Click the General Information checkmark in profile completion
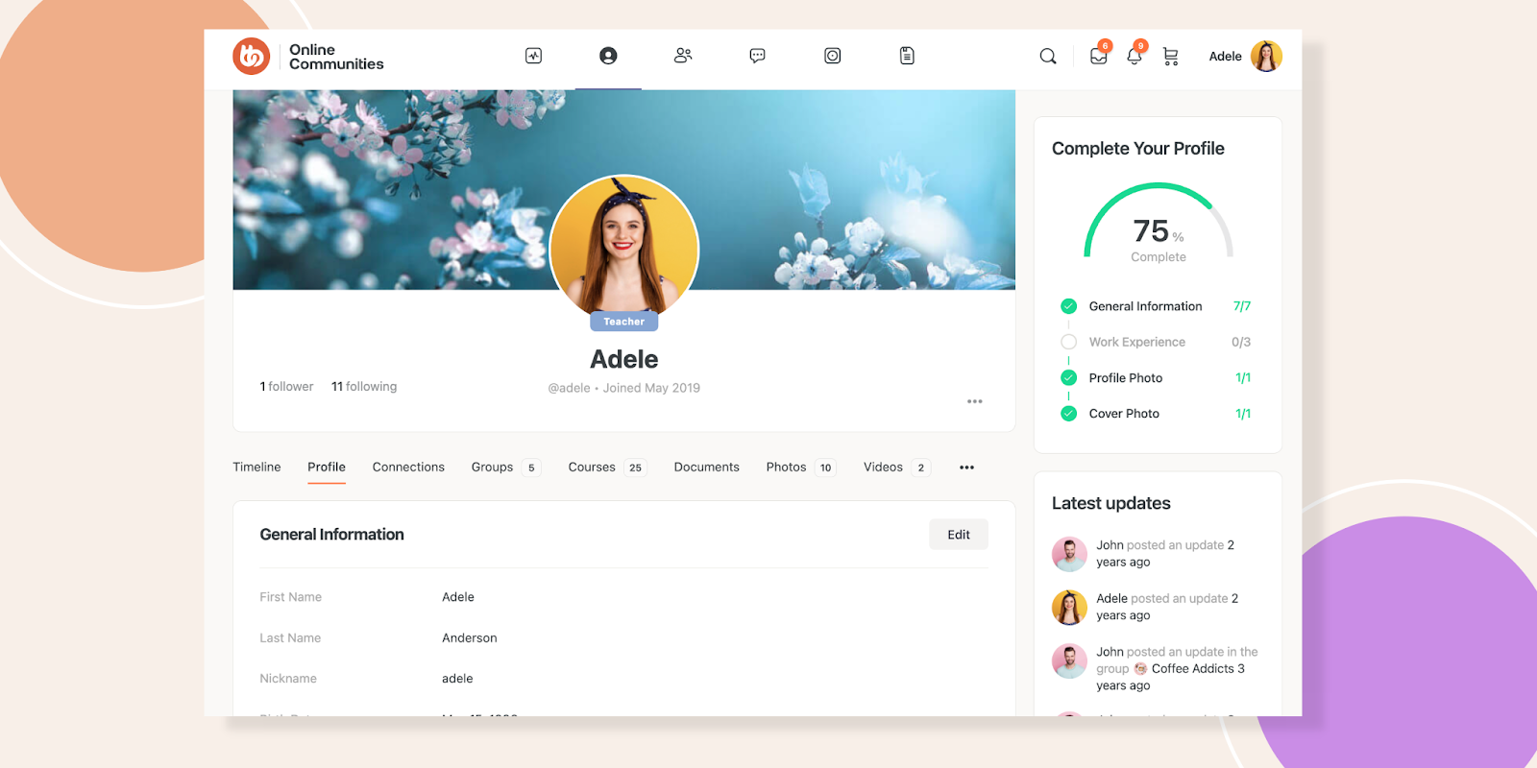Image resolution: width=1537 pixels, height=768 pixels. click(1068, 306)
